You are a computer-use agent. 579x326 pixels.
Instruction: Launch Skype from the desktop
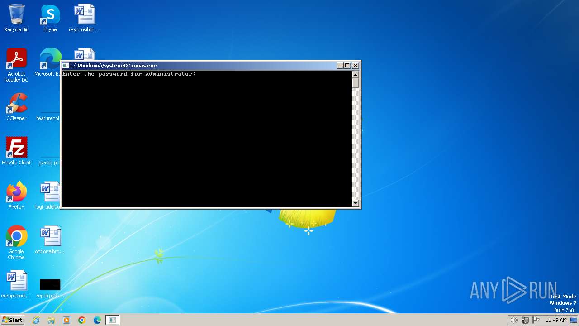tap(50, 18)
